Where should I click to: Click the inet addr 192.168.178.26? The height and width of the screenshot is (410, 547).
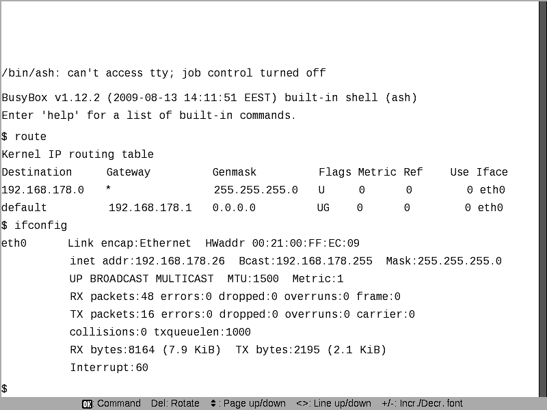pyautogui.click(x=180, y=261)
